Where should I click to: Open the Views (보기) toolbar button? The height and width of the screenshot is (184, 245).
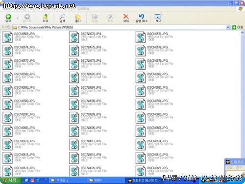(158, 18)
